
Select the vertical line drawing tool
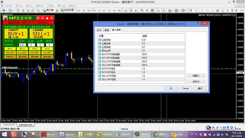click(202, 10)
